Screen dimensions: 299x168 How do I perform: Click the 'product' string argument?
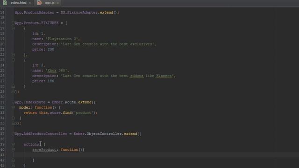pyautogui.click(x=84, y=113)
